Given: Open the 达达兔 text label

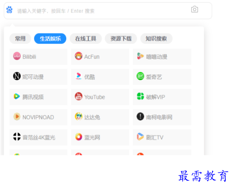Looking at the screenshot, I should click(x=92, y=117).
